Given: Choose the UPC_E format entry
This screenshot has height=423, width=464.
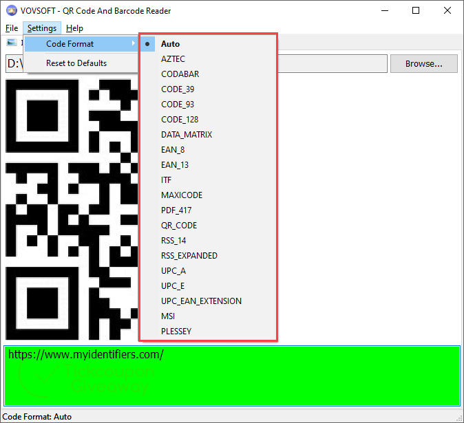Looking at the screenshot, I should pos(208,286).
